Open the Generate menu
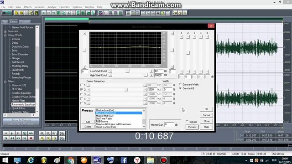 [40, 7]
